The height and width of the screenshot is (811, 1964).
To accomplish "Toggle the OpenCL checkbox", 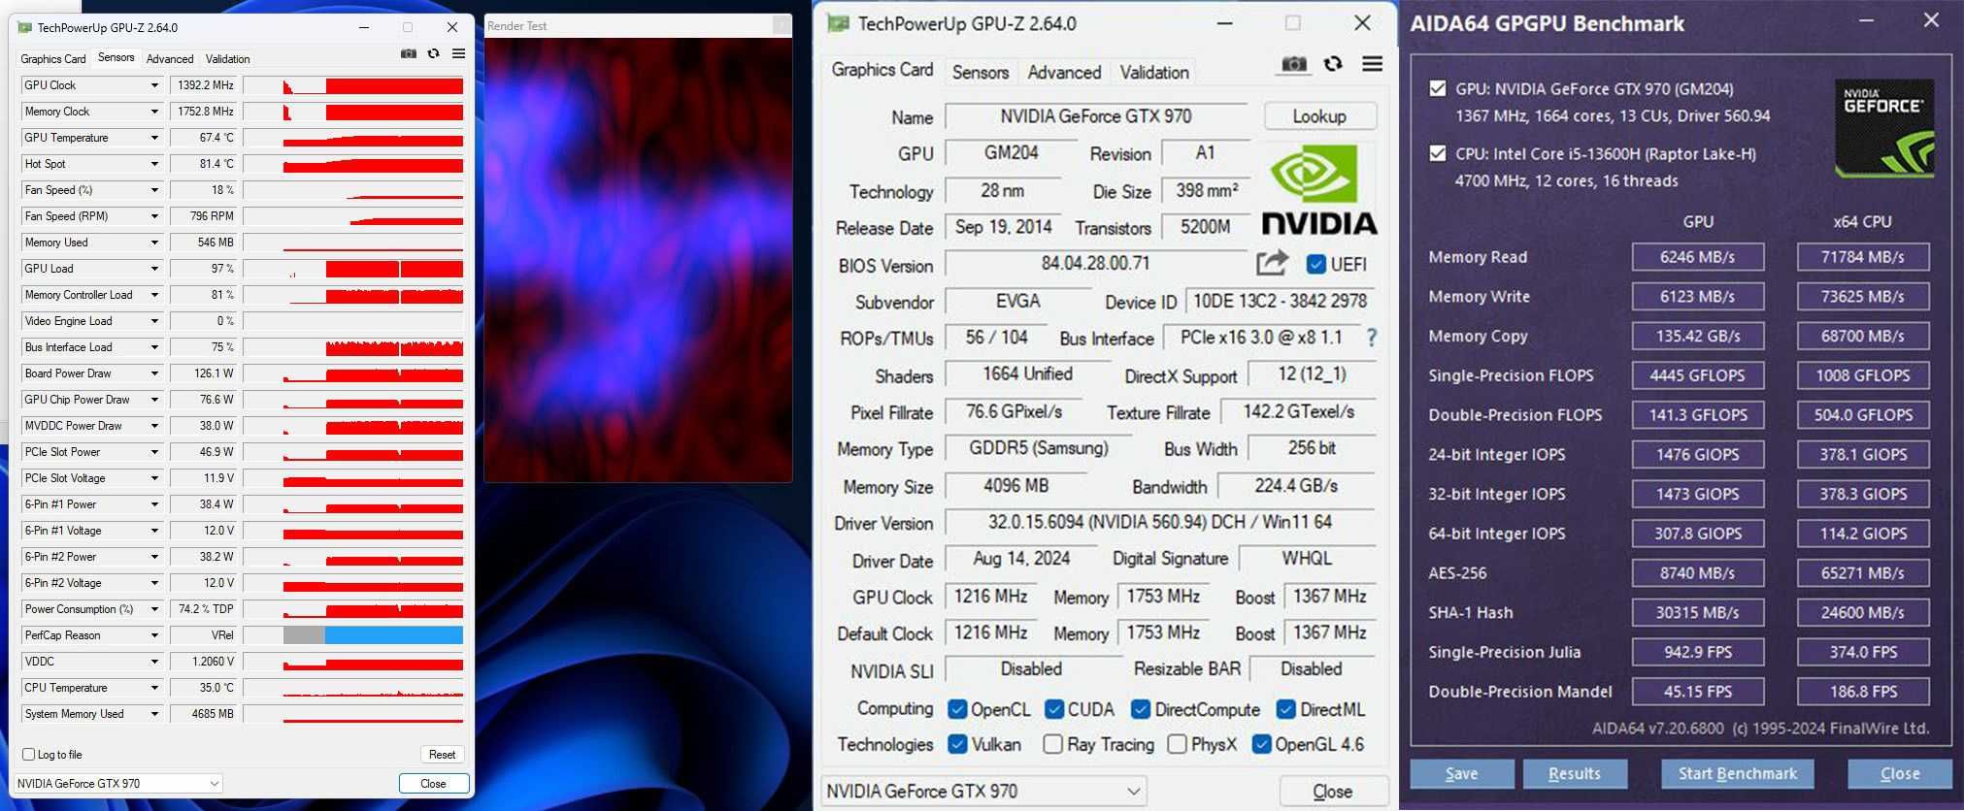I will tap(957, 709).
